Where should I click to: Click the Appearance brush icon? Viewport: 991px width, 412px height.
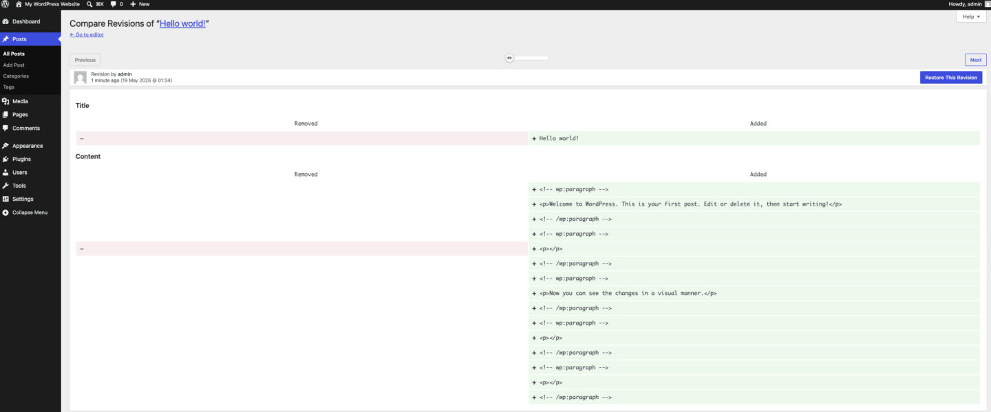[6, 146]
